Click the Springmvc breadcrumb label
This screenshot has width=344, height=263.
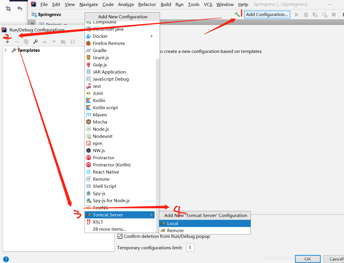[49, 15]
